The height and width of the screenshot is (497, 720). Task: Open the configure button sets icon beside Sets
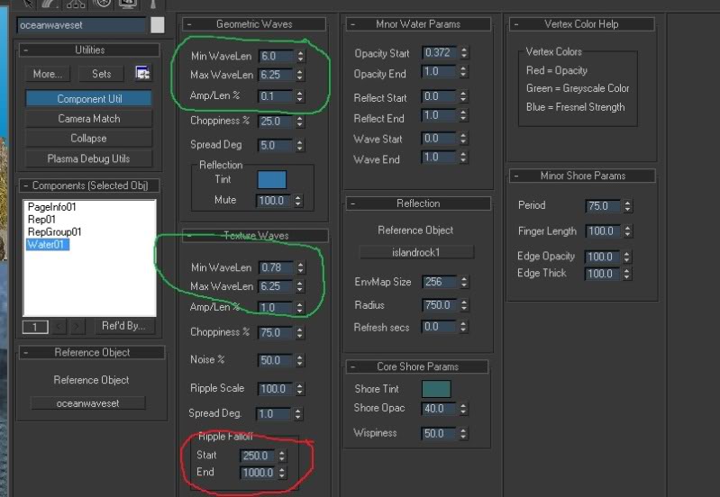click(x=142, y=74)
